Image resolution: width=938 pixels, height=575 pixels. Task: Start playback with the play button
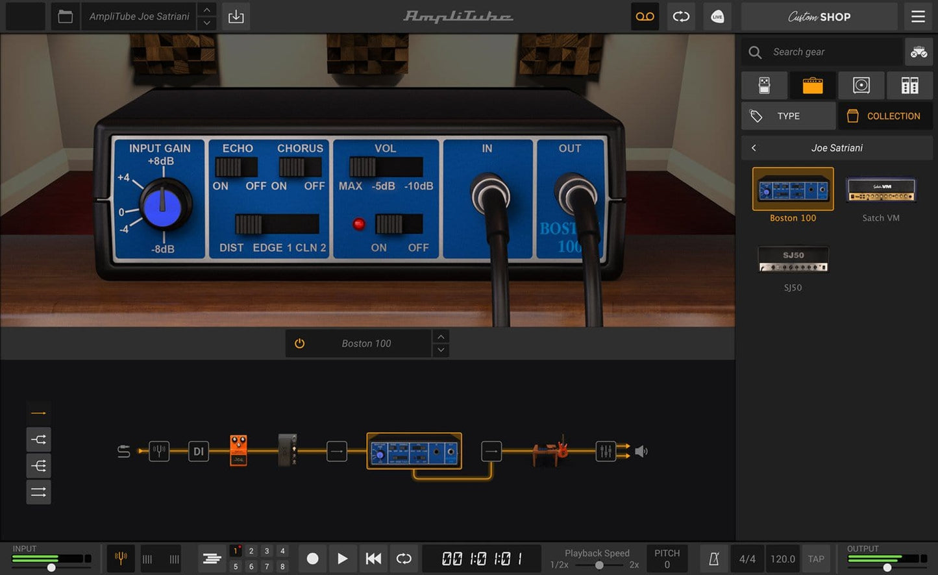point(343,558)
